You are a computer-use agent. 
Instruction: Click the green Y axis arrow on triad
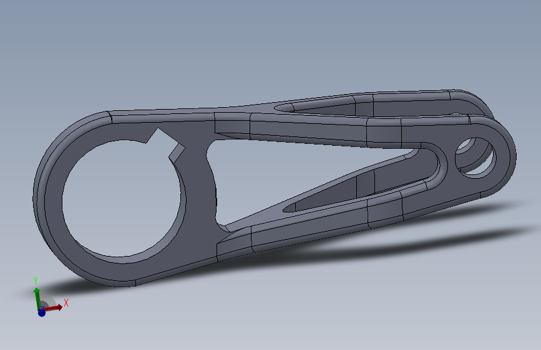click(37, 298)
